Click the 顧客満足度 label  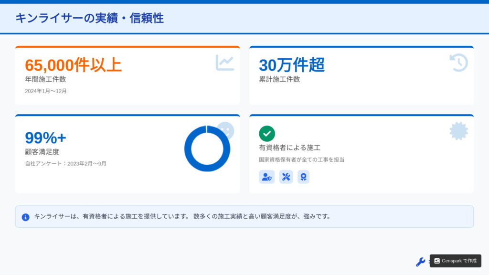42,152
